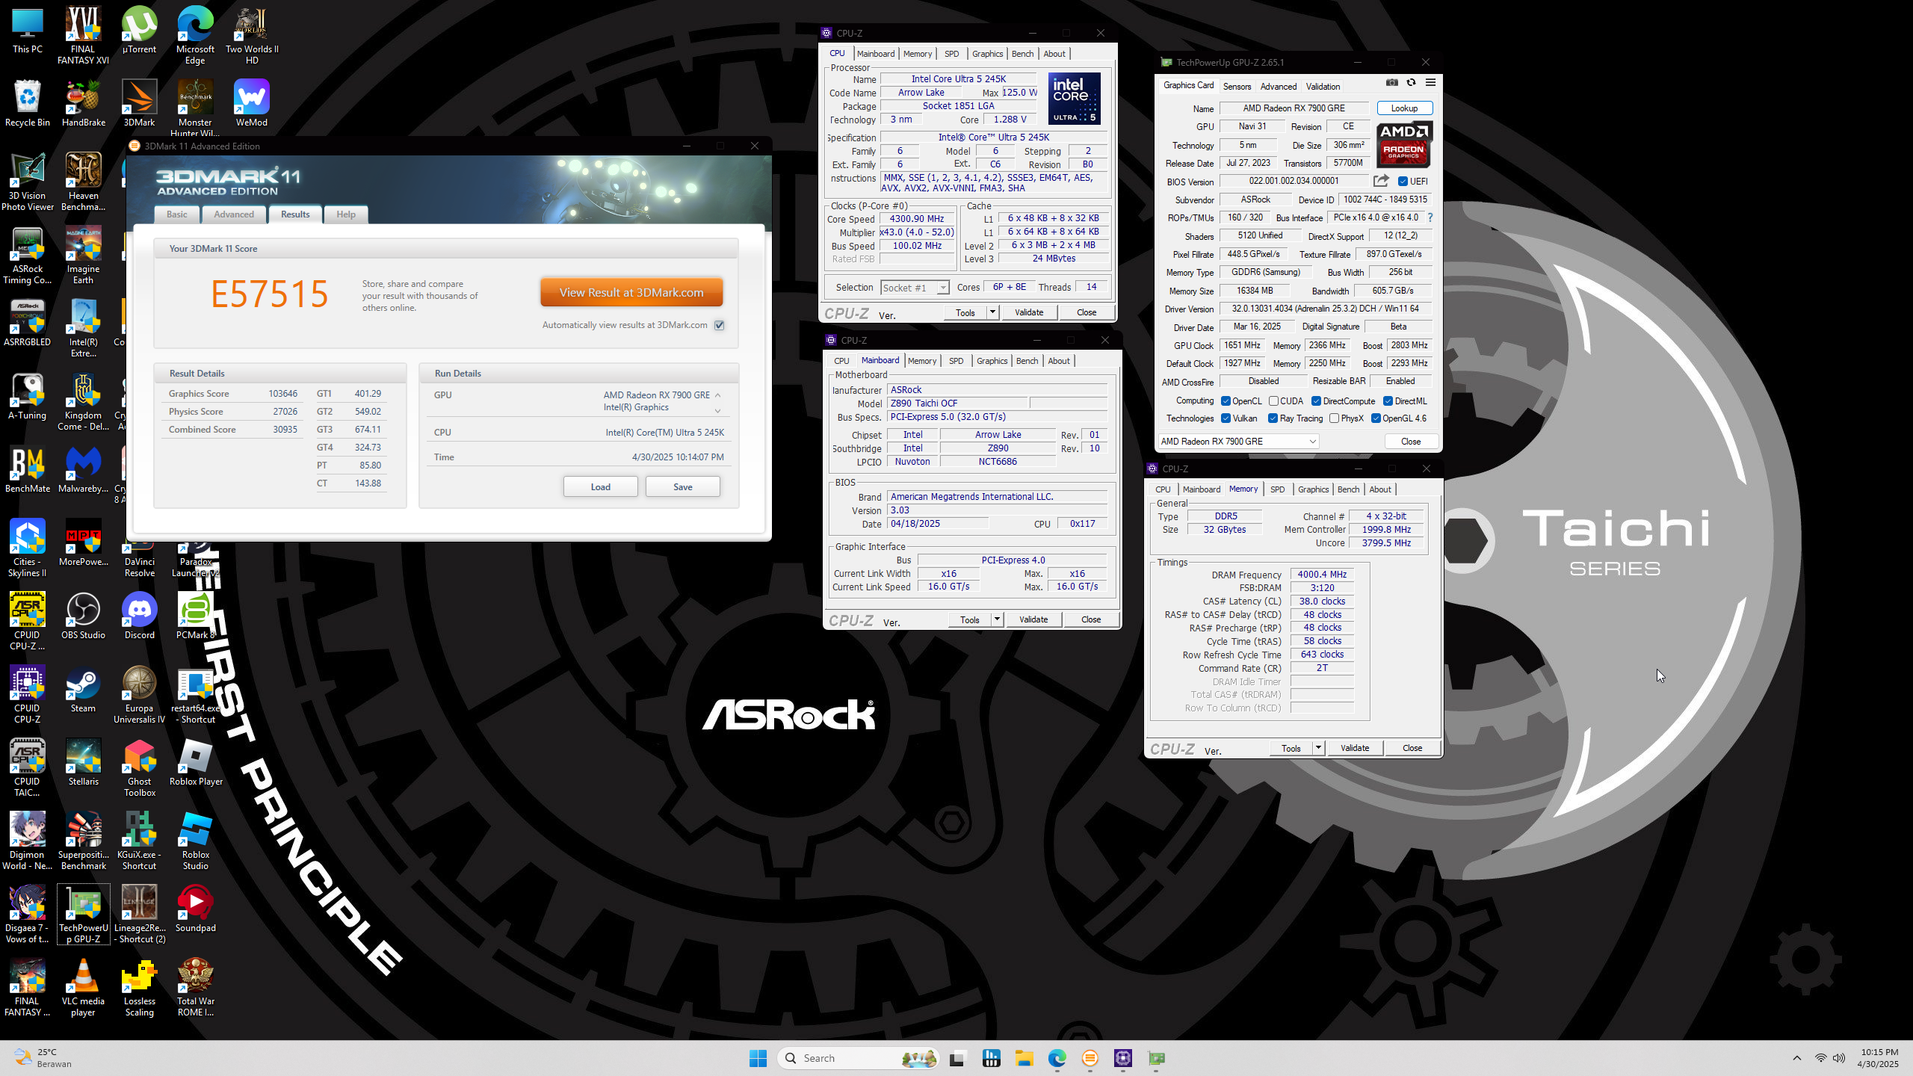Image resolution: width=1913 pixels, height=1076 pixels.
Task: Click Lookup button in GPU-Z
Action: coord(1404,108)
